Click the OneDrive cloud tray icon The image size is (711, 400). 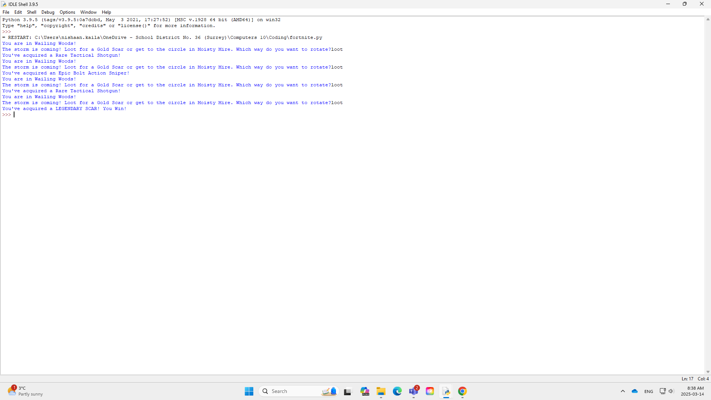(x=635, y=391)
